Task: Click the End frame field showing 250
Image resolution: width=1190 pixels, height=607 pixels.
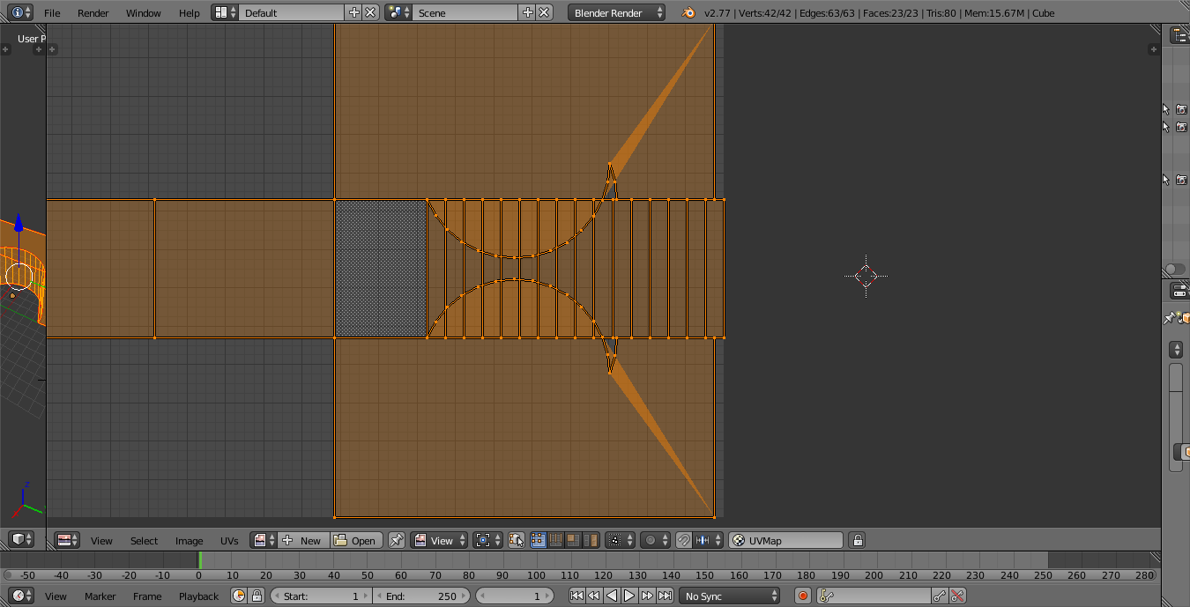Action: pyautogui.click(x=420, y=596)
